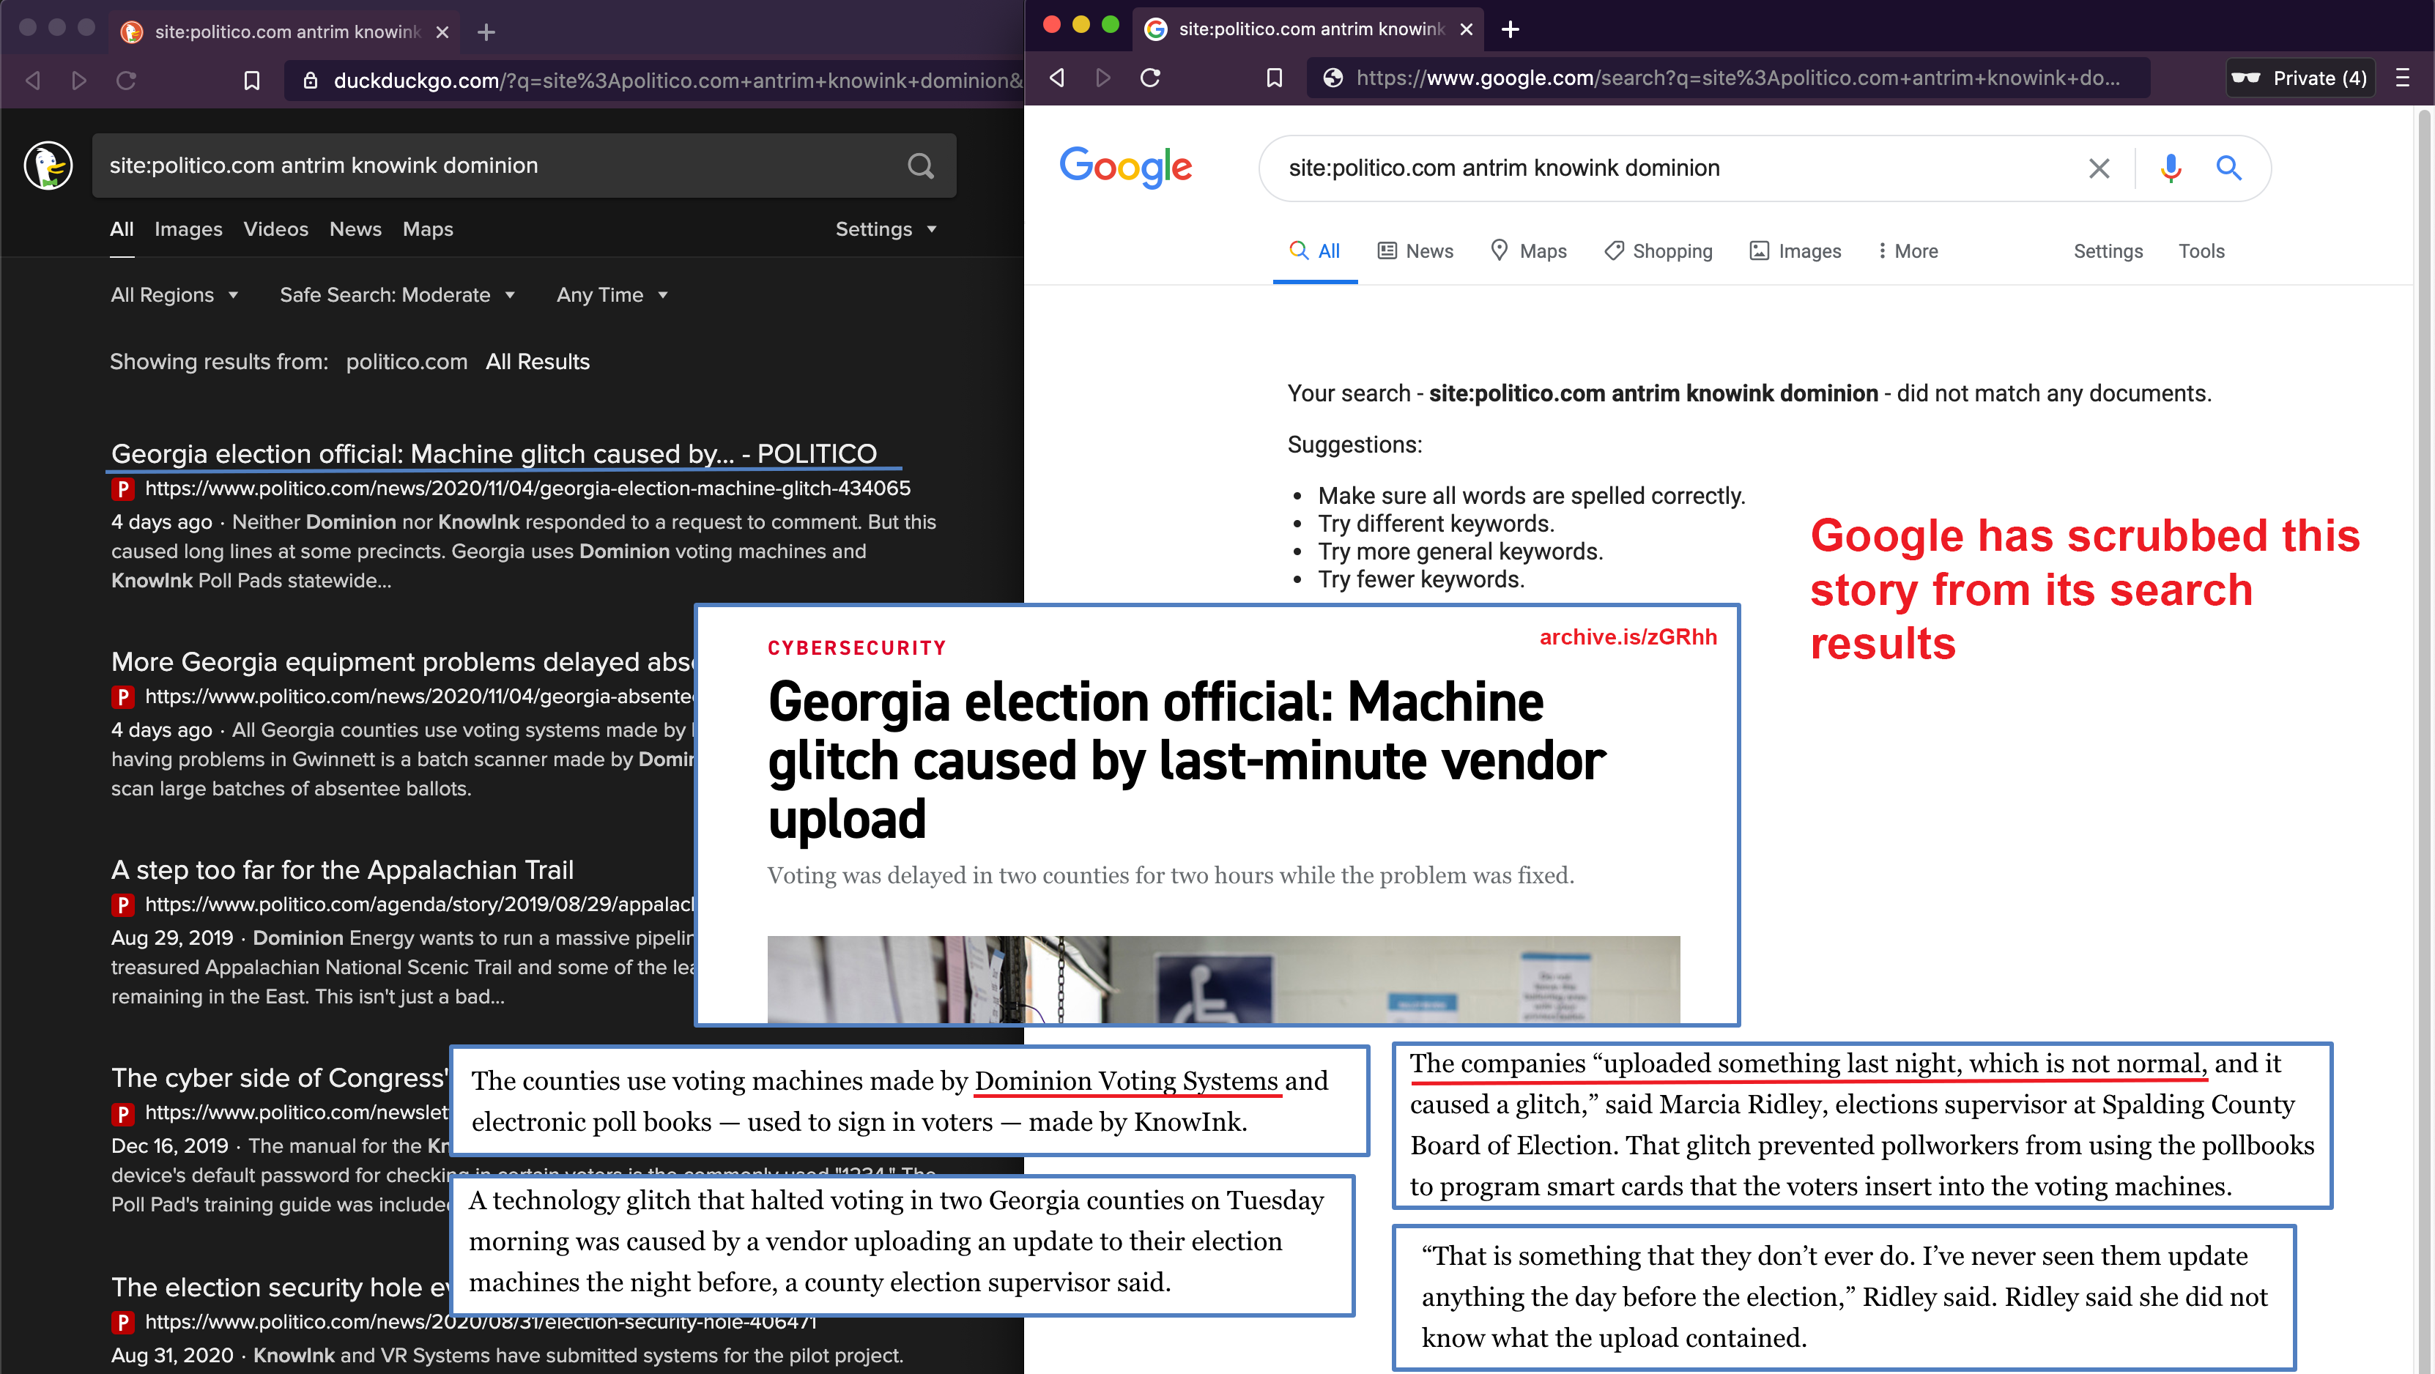Reload the left DuckDuckGo window
The height and width of the screenshot is (1374, 2435).
[126, 81]
